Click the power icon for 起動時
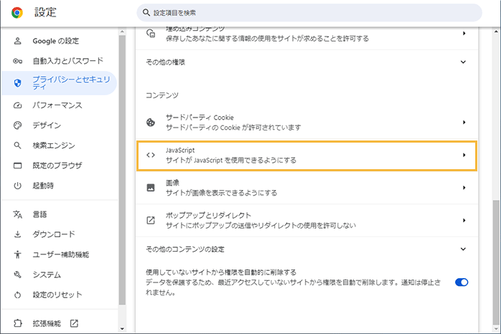The width and height of the screenshot is (501, 334). point(17,186)
